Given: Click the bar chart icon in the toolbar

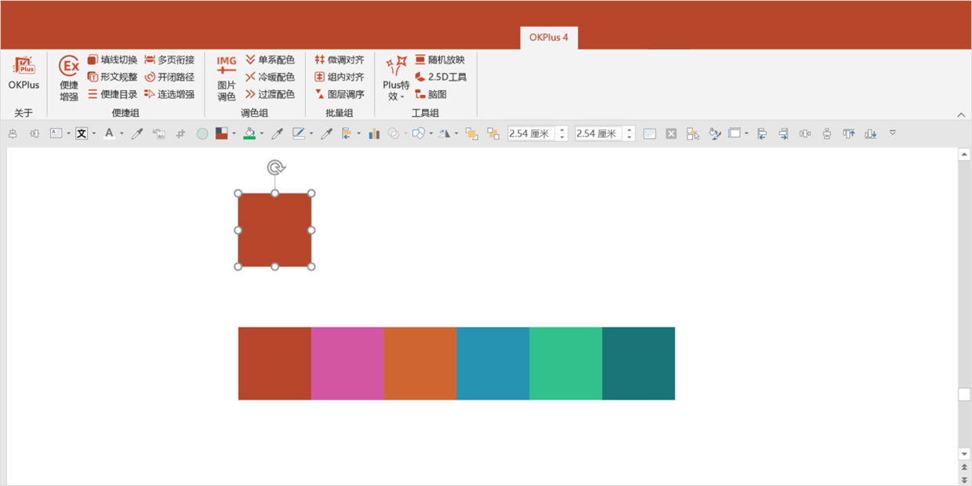Looking at the screenshot, I should (374, 133).
